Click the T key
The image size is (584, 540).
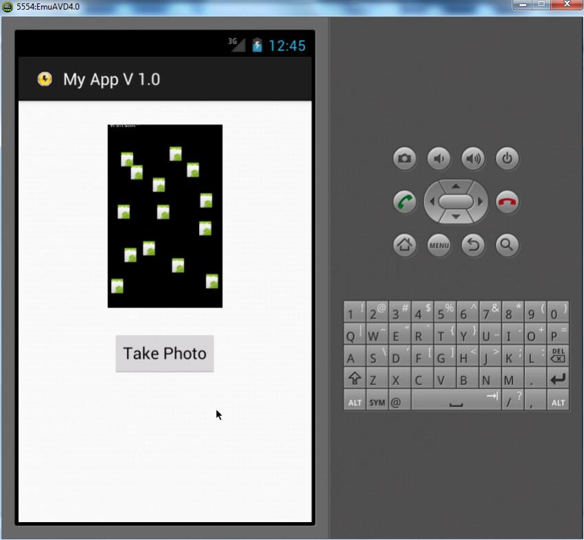[x=445, y=333]
